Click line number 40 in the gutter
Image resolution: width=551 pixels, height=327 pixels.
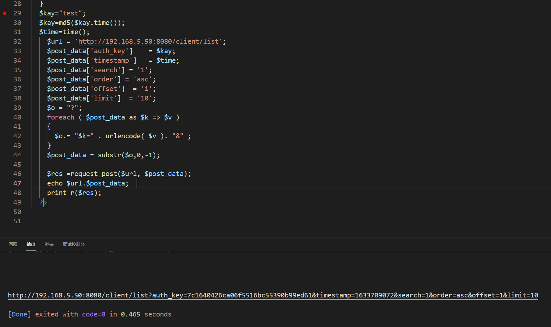17,117
